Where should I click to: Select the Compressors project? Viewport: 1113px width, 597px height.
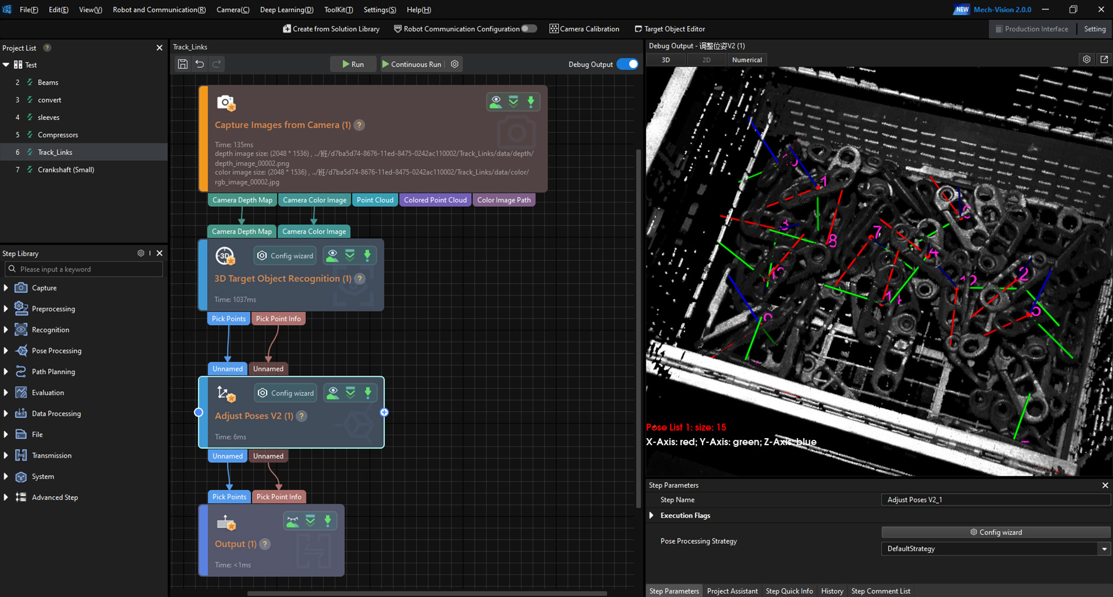(57, 135)
